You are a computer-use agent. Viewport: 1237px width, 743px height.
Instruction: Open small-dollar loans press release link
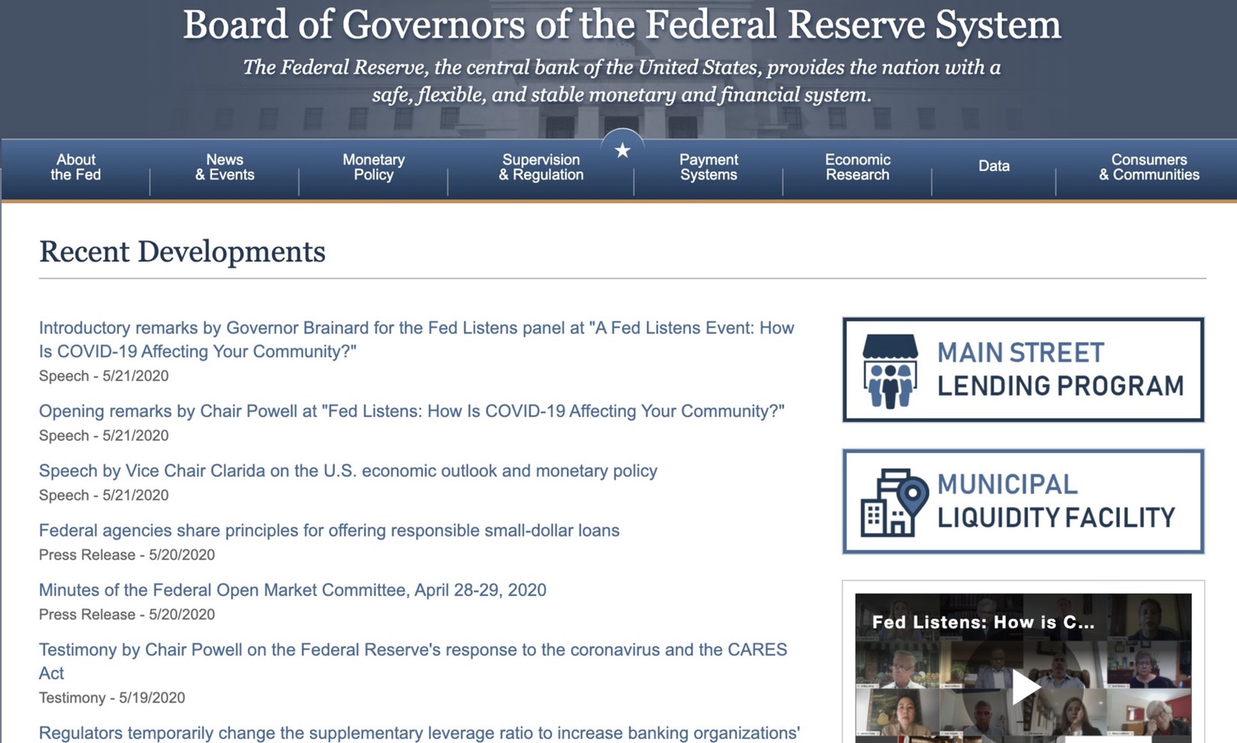329,530
